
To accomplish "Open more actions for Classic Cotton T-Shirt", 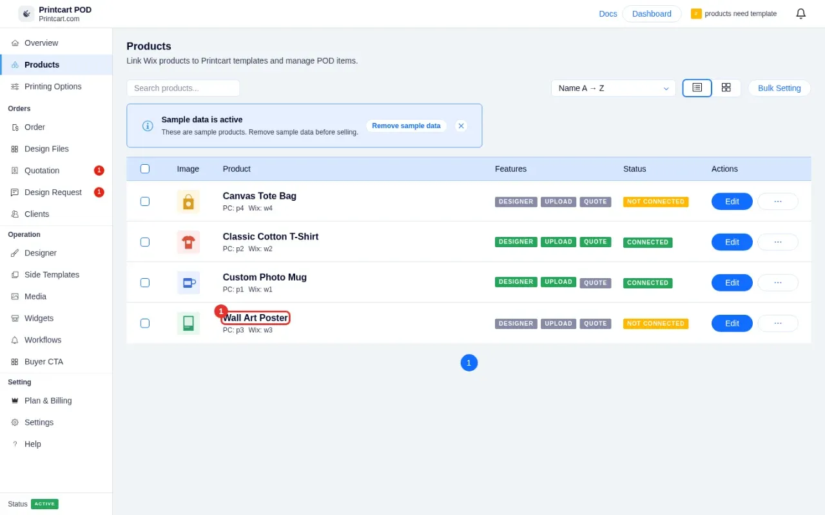I will 778,242.
